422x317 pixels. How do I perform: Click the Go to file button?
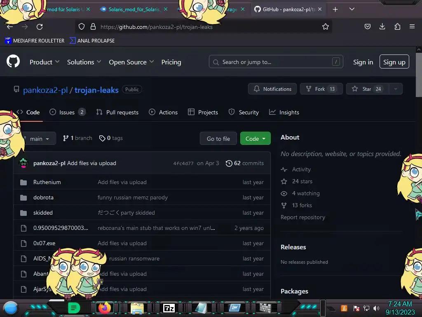[x=218, y=139]
